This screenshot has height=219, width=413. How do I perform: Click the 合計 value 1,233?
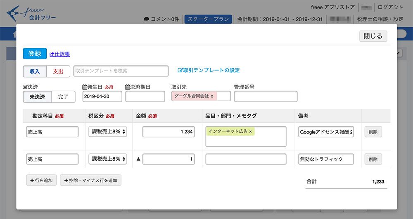(x=378, y=181)
